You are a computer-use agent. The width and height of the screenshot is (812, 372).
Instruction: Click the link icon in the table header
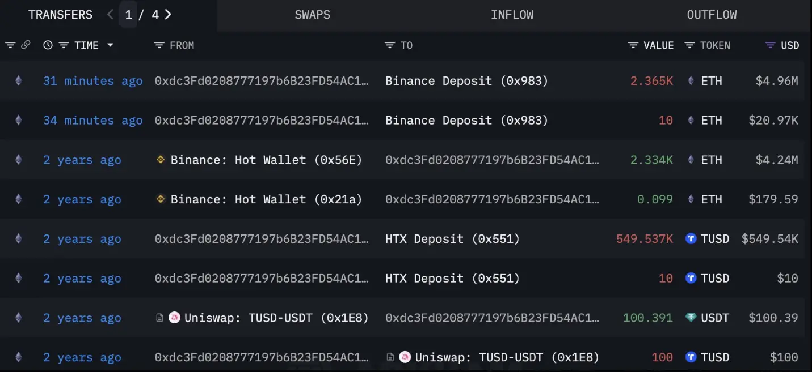27,45
